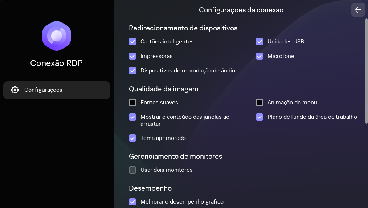Disable Microfone redirection
Image resolution: width=368 pixels, height=208 pixels.
[259, 56]
